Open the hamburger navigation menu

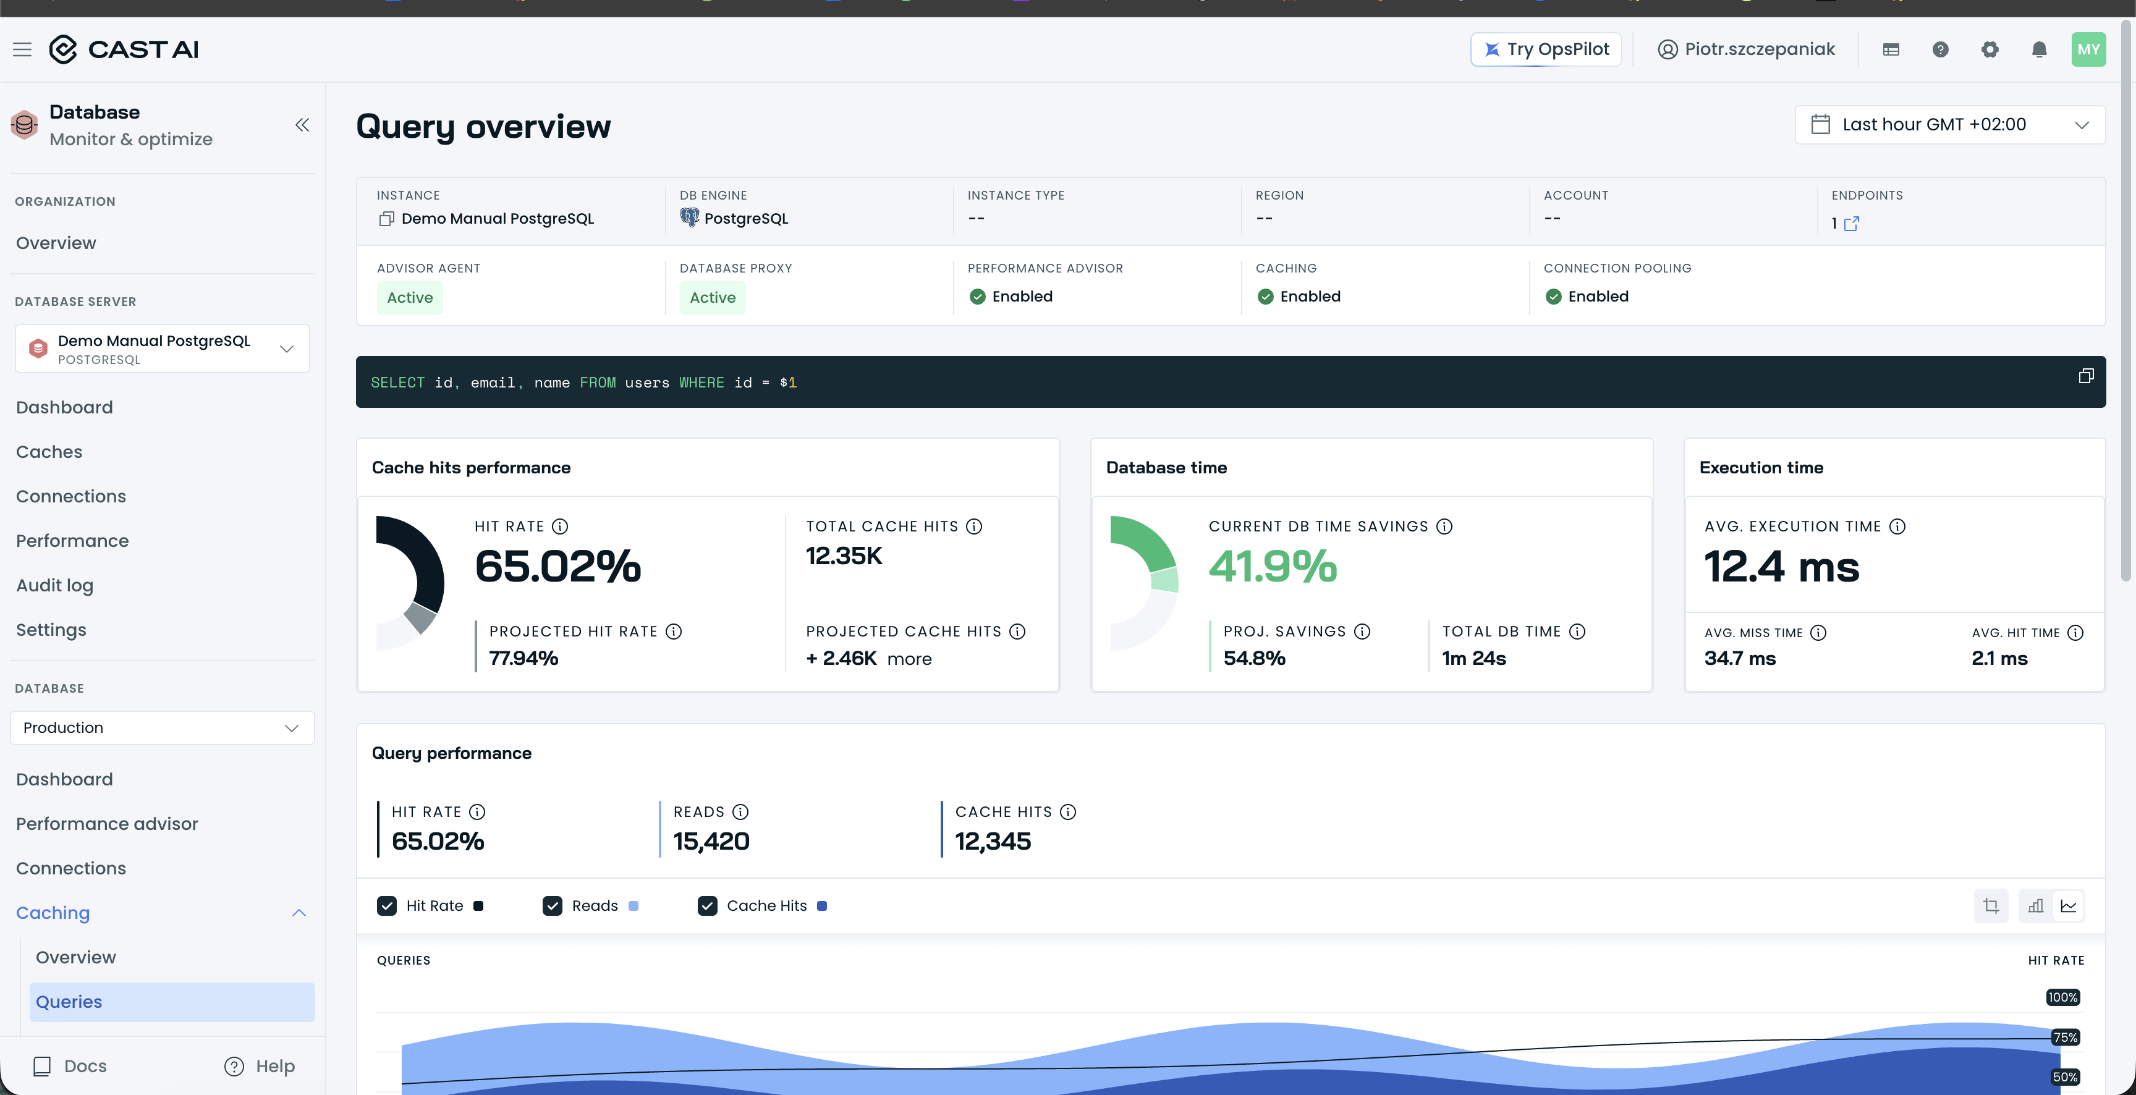click(x=22, y=49)
